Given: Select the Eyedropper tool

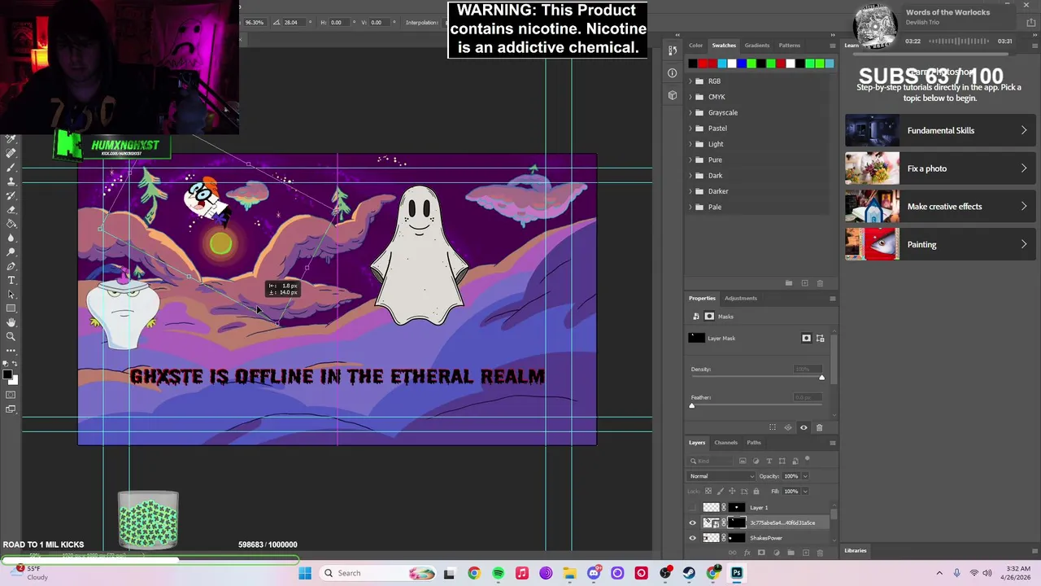Looking at the screenshot, I should click(11, 139).
